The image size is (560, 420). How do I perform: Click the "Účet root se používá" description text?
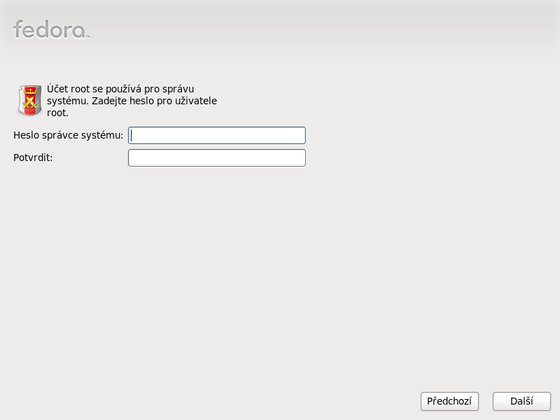point(132,101)
